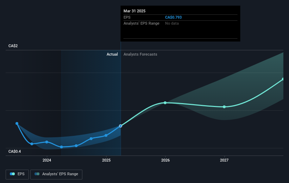The image size is (289, 183).
Task: Toggle the Analysts' EPS Range legend
Action: pos(56,174)
